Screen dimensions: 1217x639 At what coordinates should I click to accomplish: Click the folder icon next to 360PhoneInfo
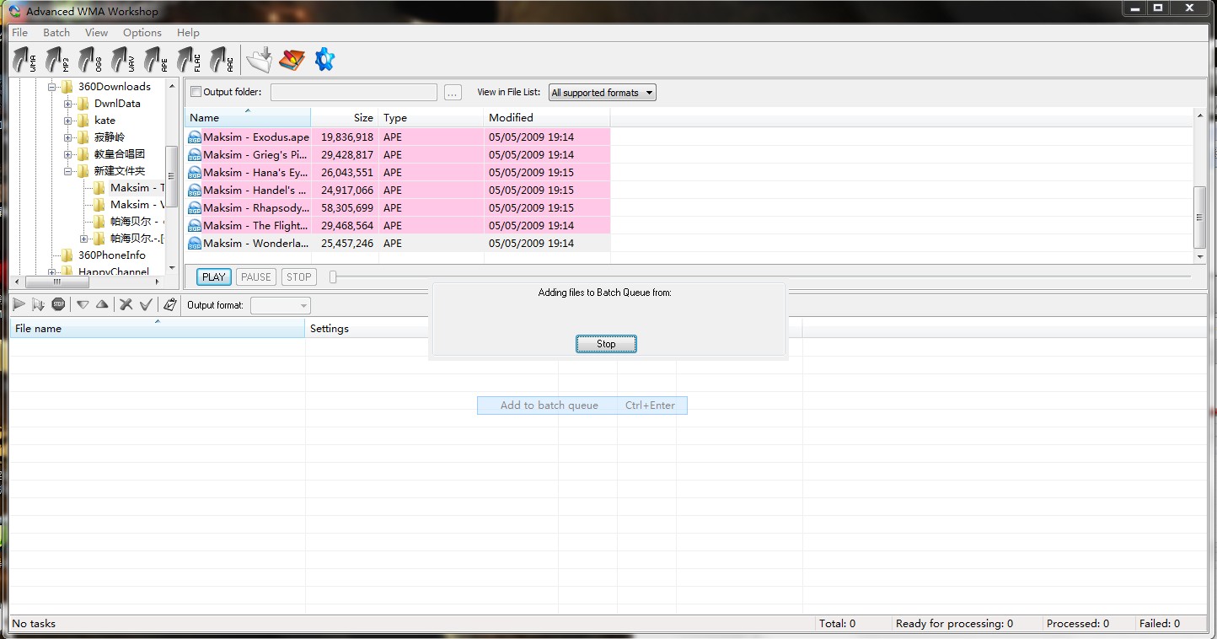coord(67,255)
